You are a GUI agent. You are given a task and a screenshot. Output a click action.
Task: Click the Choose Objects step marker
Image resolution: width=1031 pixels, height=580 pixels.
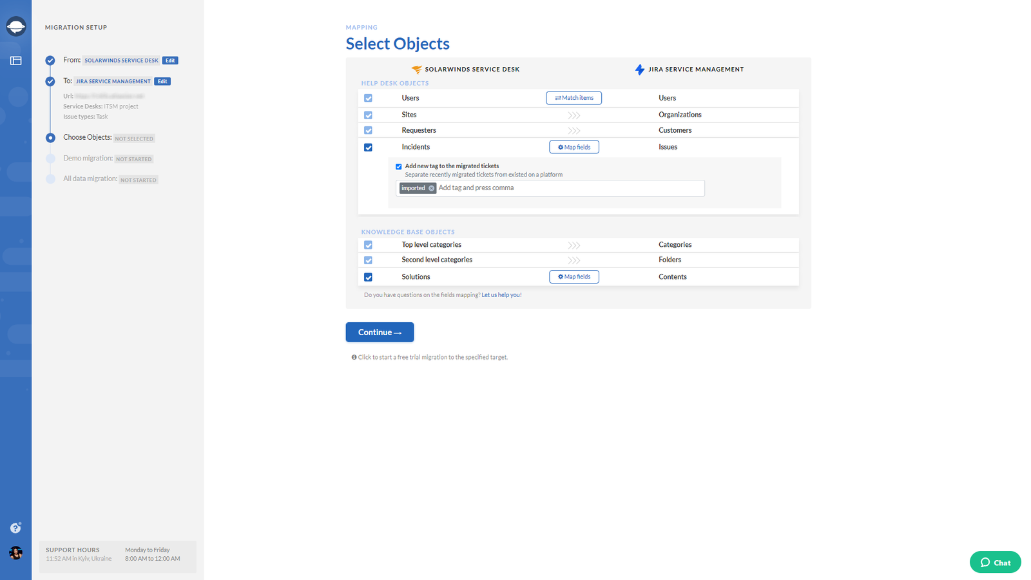tap(50, 138)
